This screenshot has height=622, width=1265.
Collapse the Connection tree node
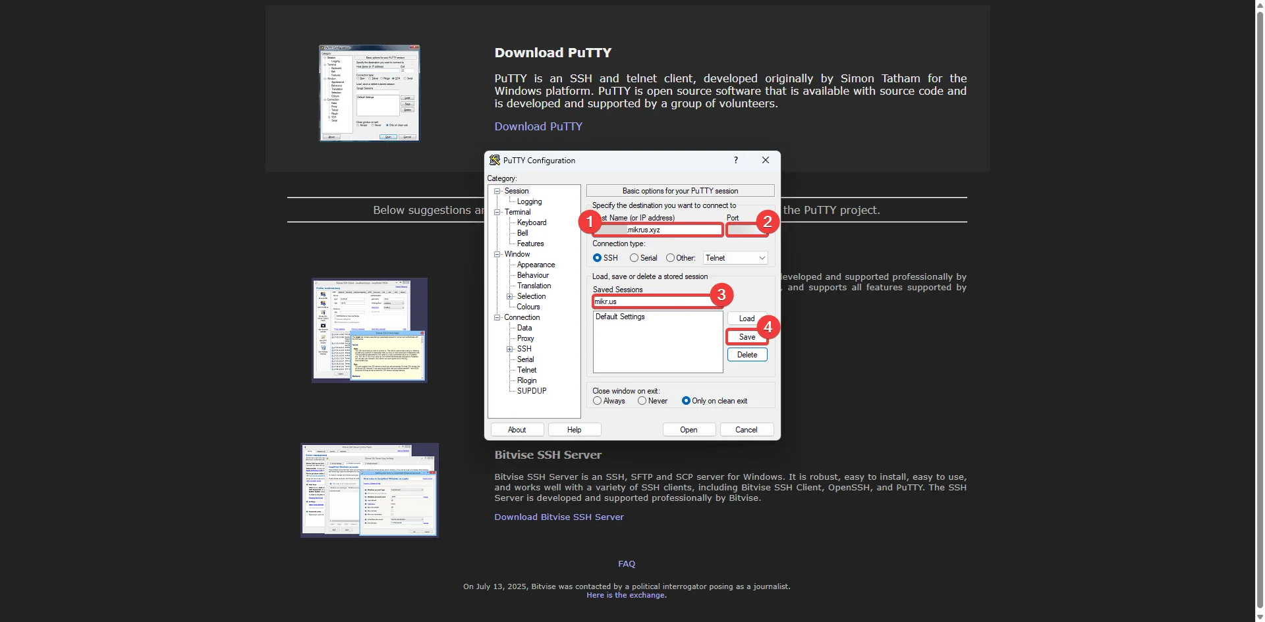(x=497, y=317)
